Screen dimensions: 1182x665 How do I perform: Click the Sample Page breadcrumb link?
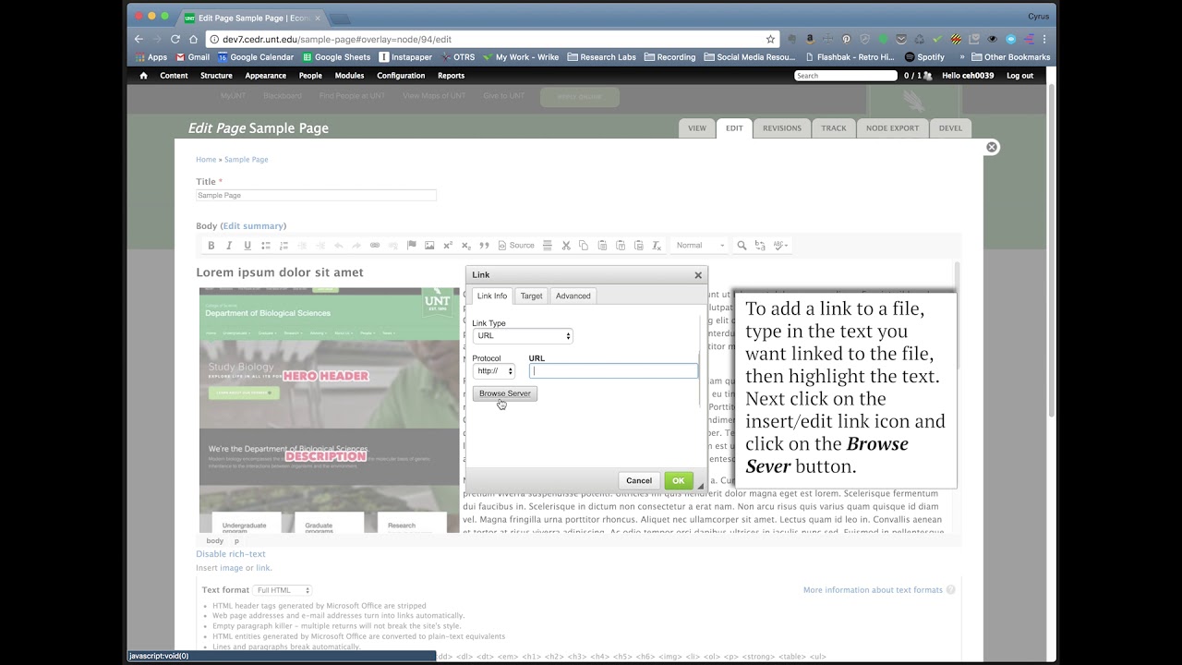coord(246,160)
